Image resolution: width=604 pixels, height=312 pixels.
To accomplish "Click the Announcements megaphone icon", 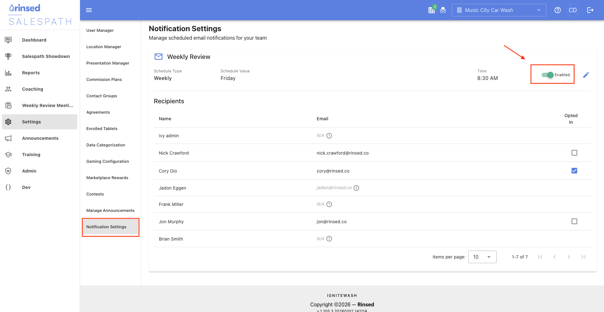I will point(8,138).
